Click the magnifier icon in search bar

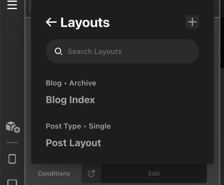[x=58, y=51]
